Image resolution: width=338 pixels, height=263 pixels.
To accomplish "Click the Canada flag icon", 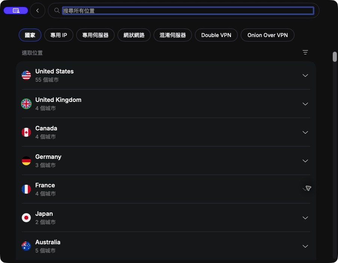I will click(x=26, y=132).
